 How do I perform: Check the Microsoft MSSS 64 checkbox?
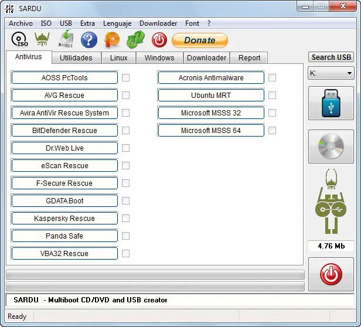tap(272, 130)
